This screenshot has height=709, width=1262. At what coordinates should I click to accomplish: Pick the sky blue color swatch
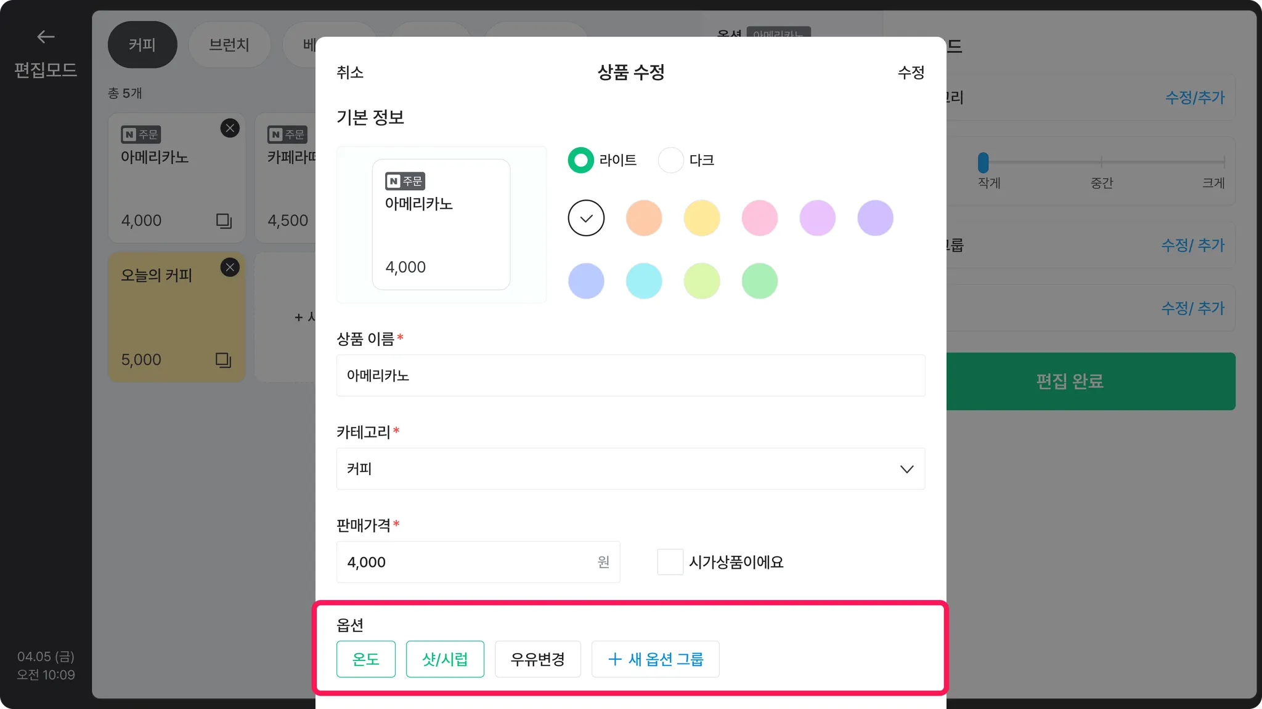coord(644,281)
